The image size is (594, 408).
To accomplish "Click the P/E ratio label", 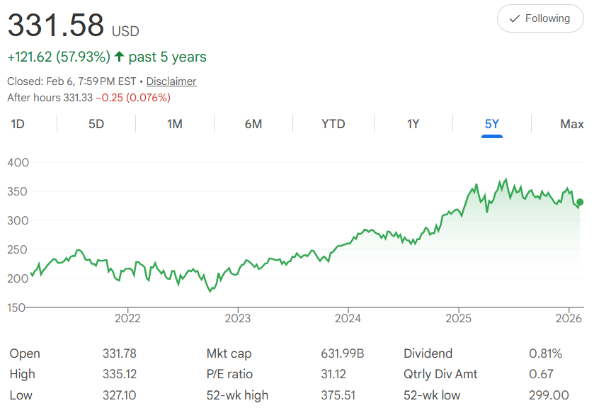I will (x=229, y=374).
